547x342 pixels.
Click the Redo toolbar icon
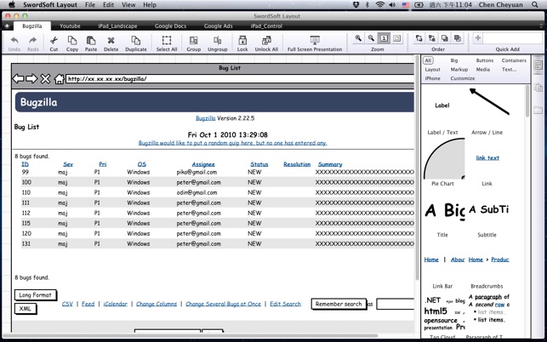coord(33,40)
